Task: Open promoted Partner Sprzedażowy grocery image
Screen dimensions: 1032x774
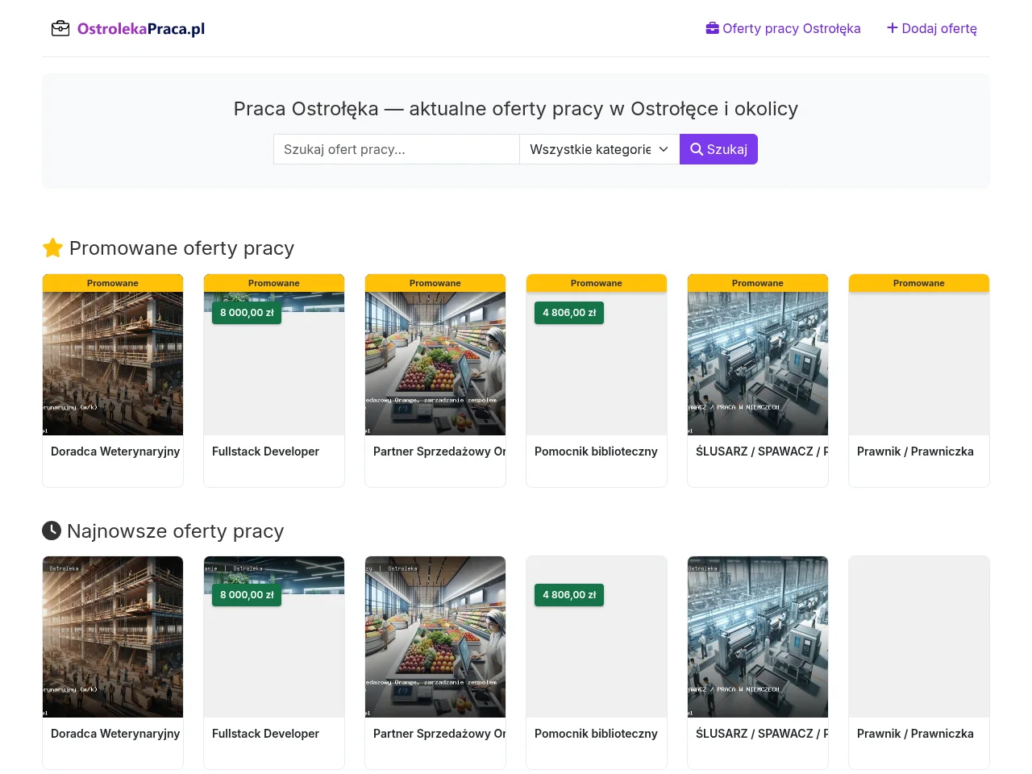Action: pyautogui.click(x=435, y=364)
